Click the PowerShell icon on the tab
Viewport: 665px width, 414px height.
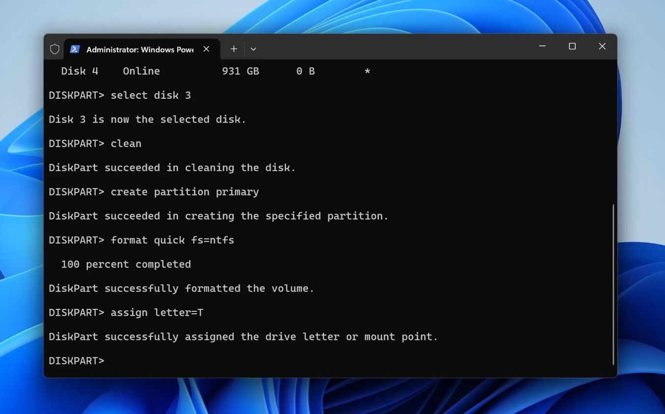(x=75, y=49)
